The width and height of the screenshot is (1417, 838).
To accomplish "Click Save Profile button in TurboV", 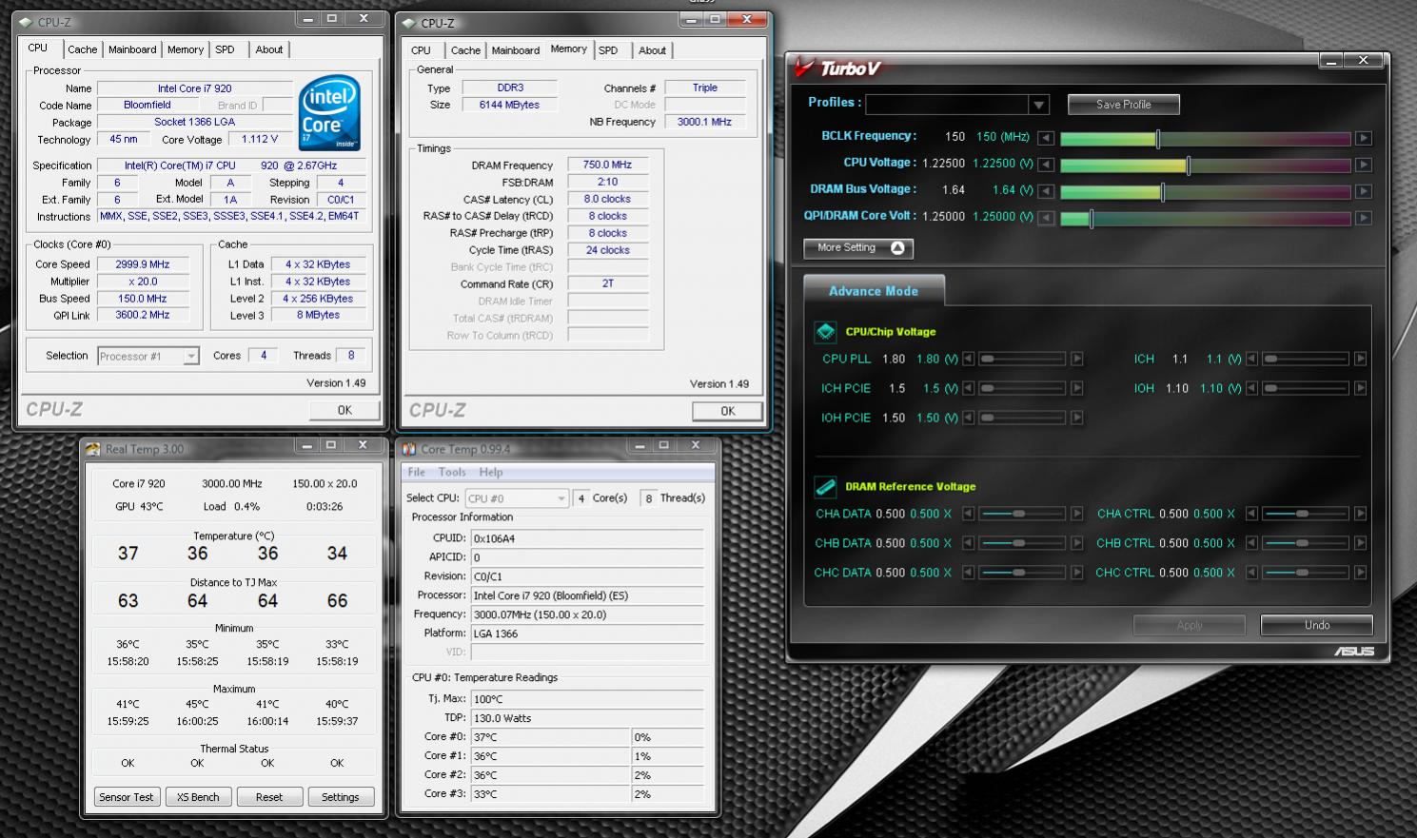I will pos(1124,105).
